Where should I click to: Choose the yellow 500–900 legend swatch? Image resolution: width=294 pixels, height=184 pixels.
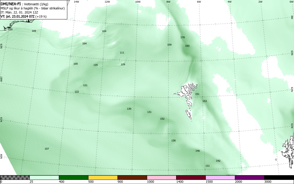pos(103,178)
